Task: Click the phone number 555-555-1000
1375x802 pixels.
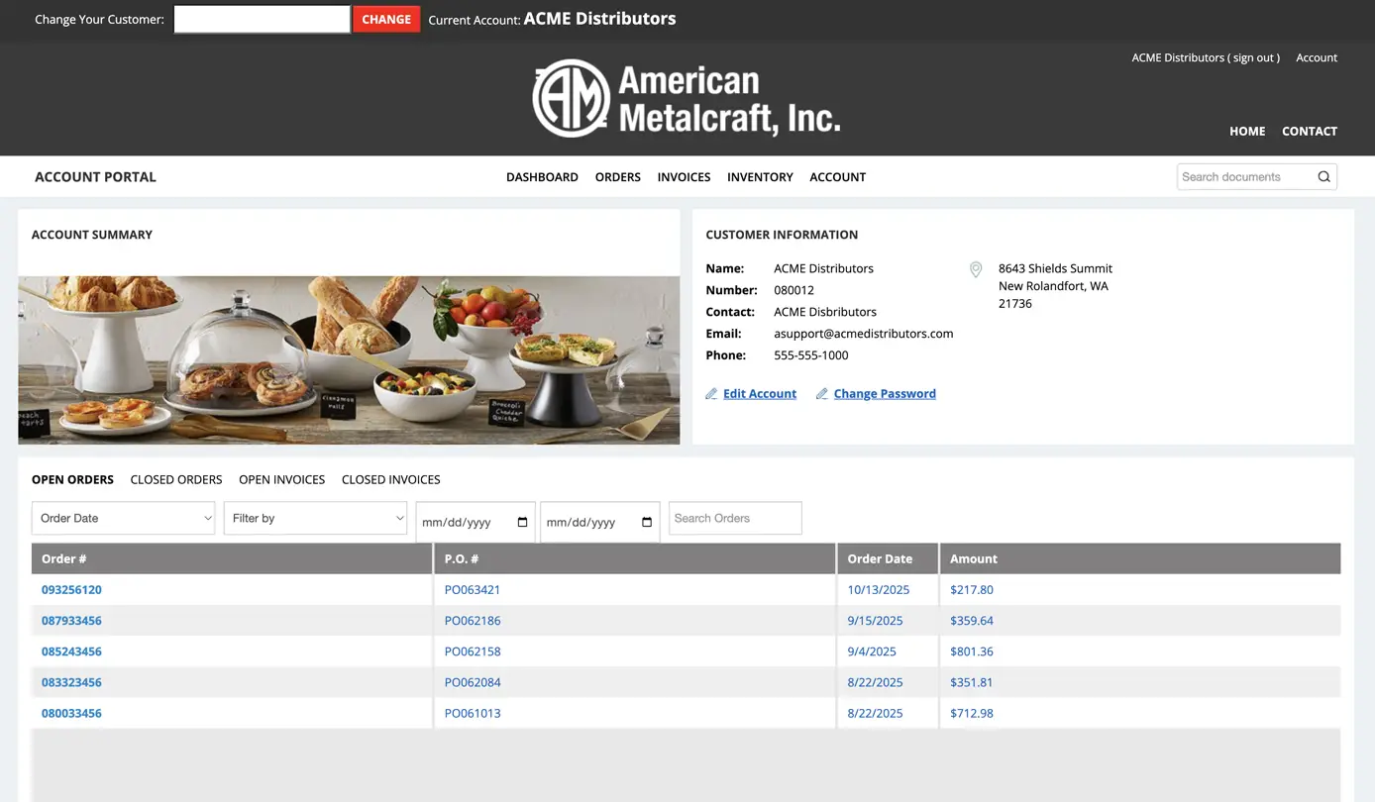Action: pyautogui.click(x=811, y=355)
